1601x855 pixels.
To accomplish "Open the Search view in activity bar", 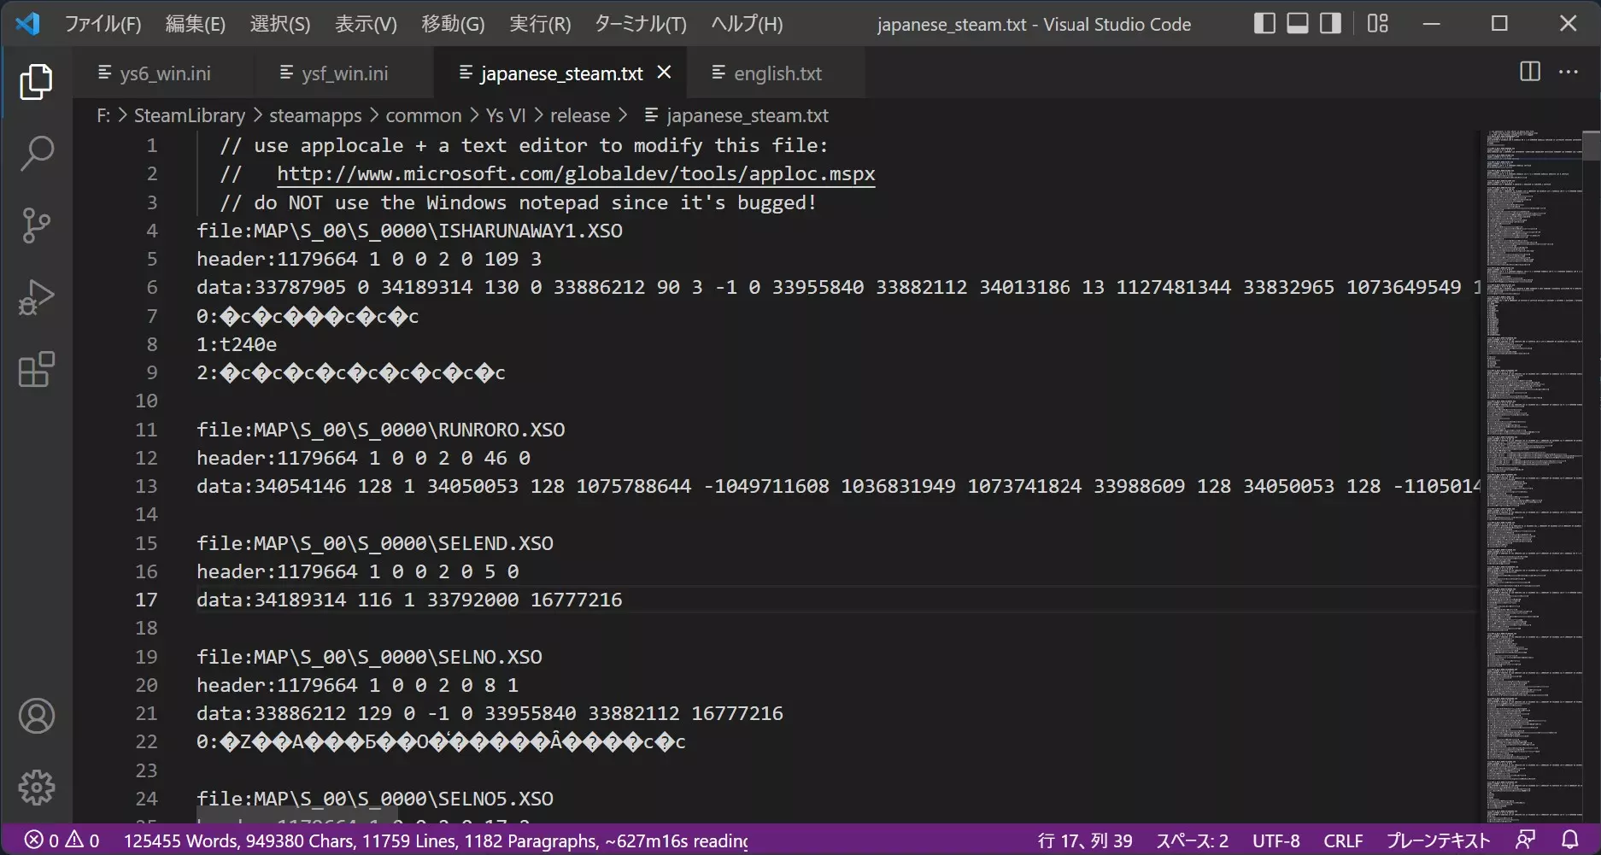I will click(x=36, y=154).
